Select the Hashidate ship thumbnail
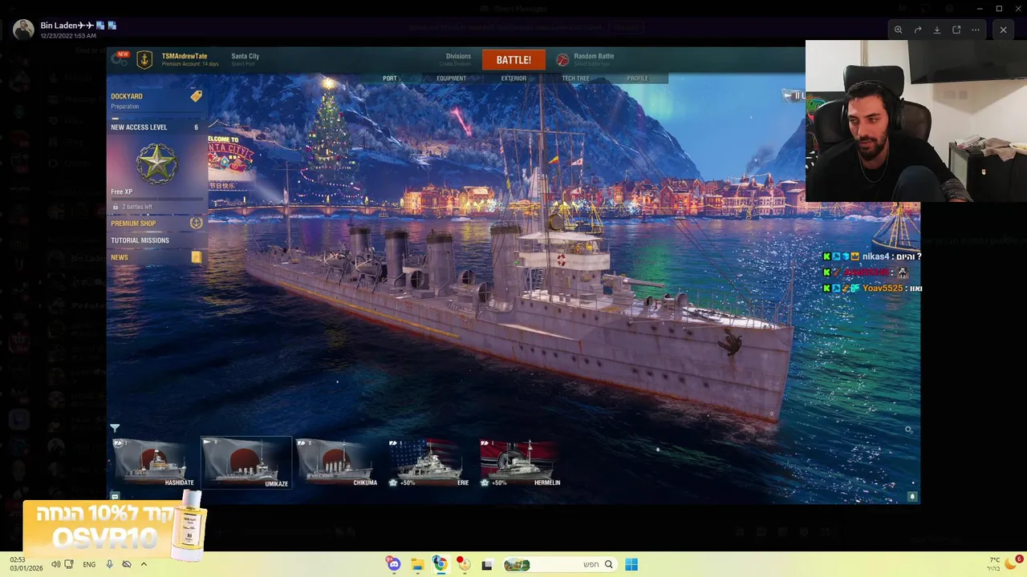The width and height of the screenshot is (1027, 577). point(155,462)
